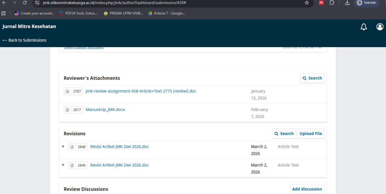This screenshot has width=386, height=194.
Task: Open the notifications bell icon
Action: (364, 27)
